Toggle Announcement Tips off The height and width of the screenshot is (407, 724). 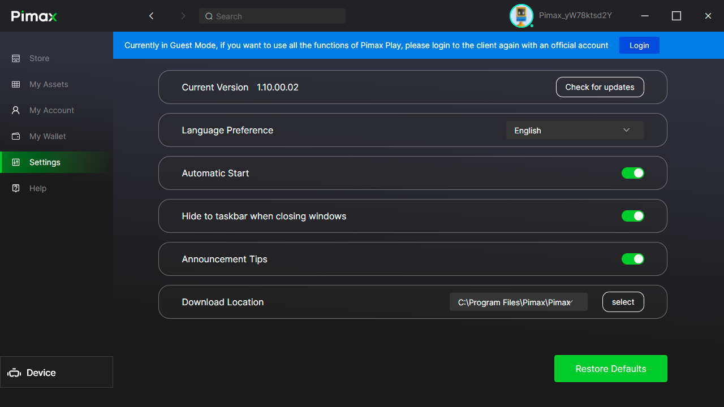[x=632, y=259]
